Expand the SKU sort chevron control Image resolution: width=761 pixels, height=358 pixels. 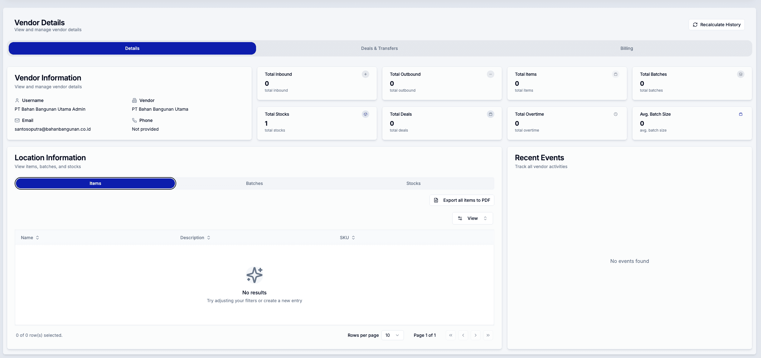tap(354, 237)
